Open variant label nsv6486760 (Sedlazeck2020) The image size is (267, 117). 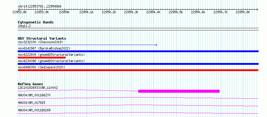[x=41, y=67]
